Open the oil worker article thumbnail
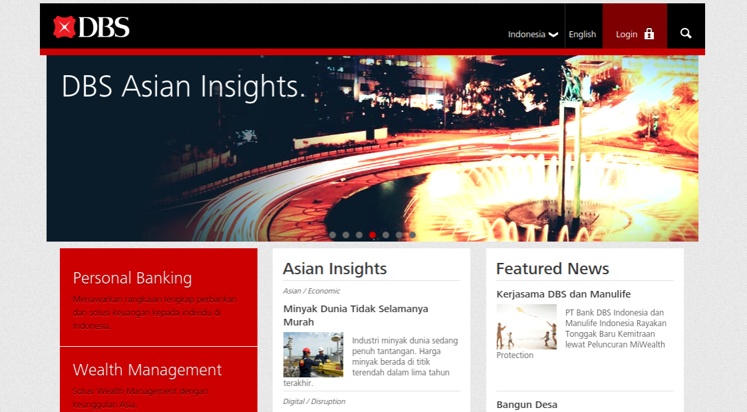Image resolution: width=747 pixels, height=412 pixels. 313,355
